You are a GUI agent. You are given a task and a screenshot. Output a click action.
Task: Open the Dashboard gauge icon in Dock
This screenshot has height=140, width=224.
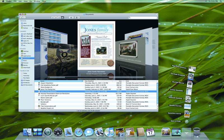pyautogui.click(x=58, y=132)
